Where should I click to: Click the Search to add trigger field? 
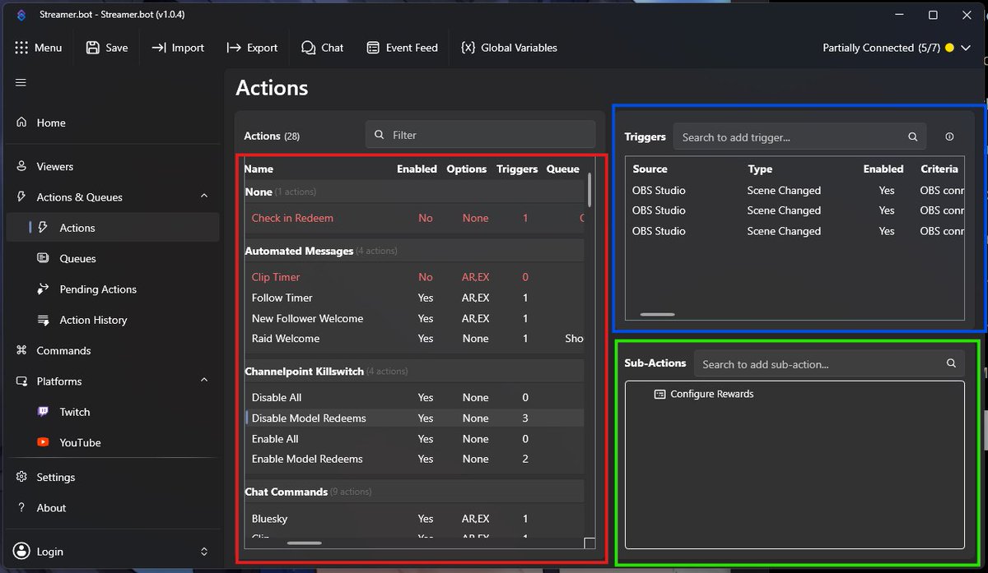(x=799, y=137)
